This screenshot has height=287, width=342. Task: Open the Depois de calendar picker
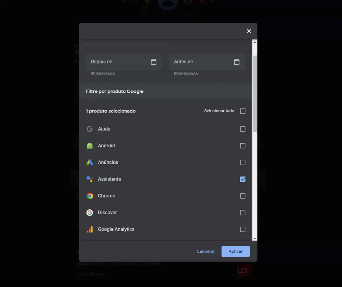point(154,62)
